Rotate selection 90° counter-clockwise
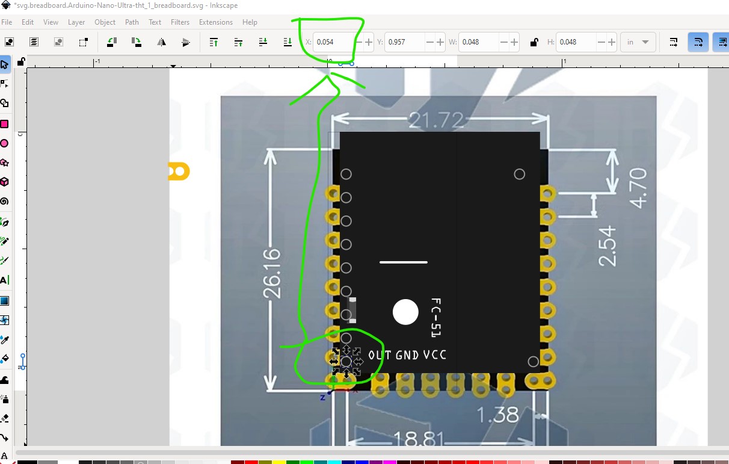 pos(112,42)
